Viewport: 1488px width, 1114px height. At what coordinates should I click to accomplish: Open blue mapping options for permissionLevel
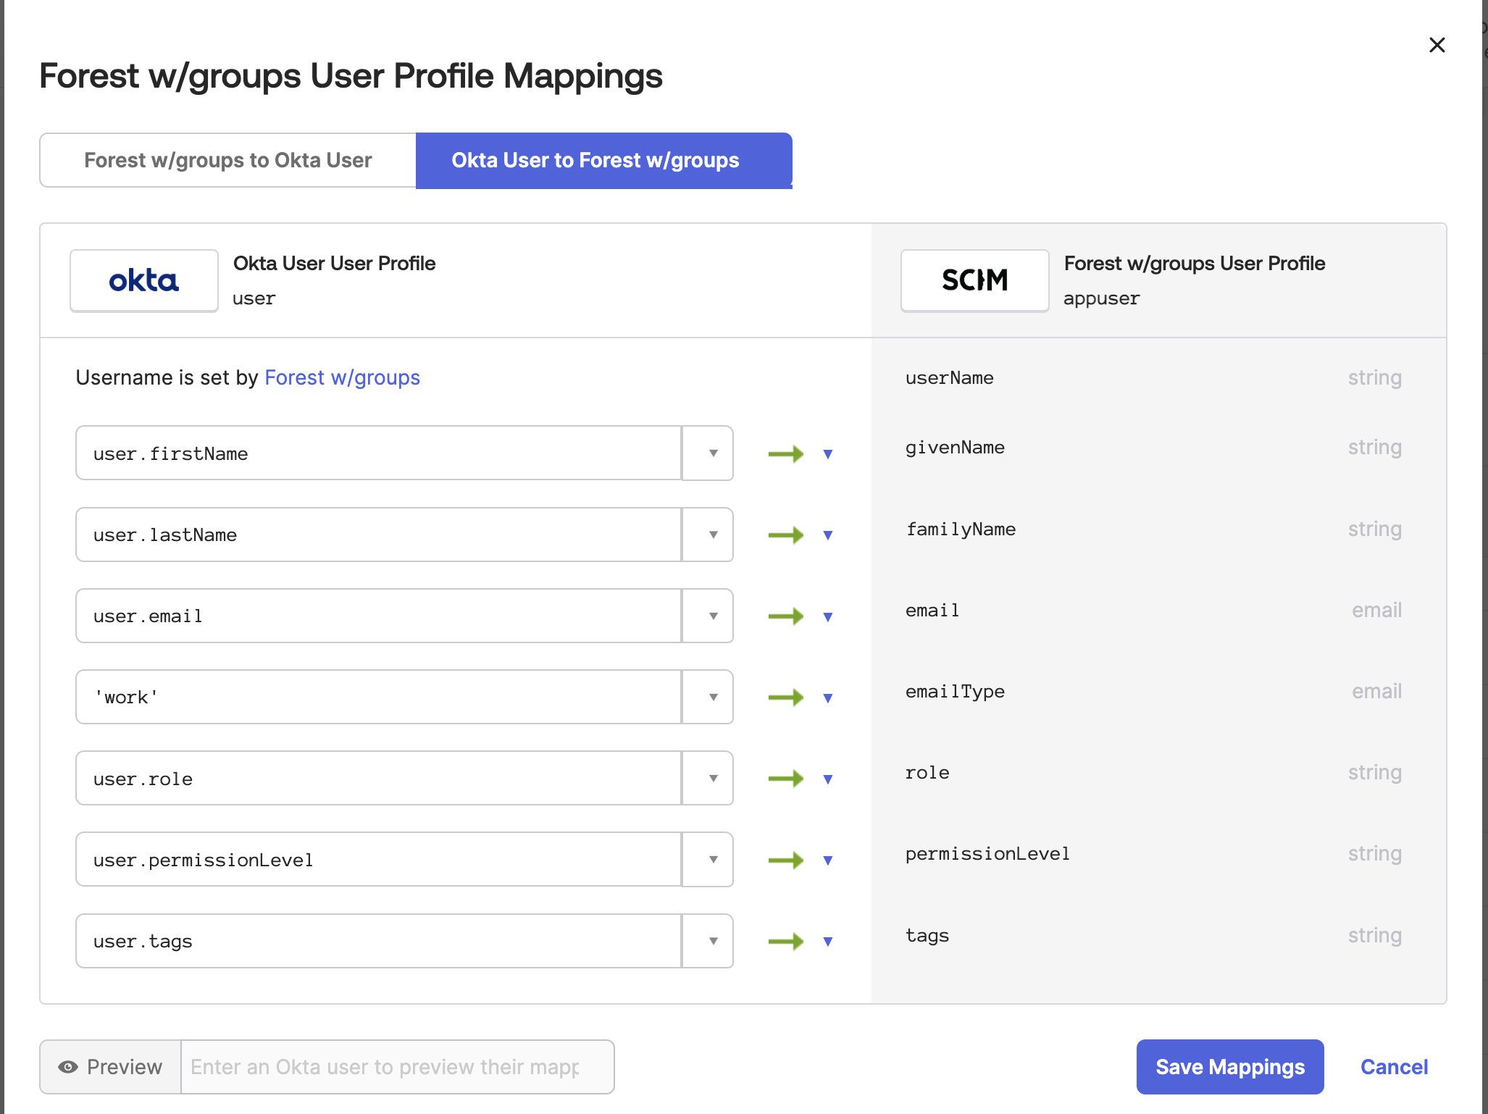(828, 860)
